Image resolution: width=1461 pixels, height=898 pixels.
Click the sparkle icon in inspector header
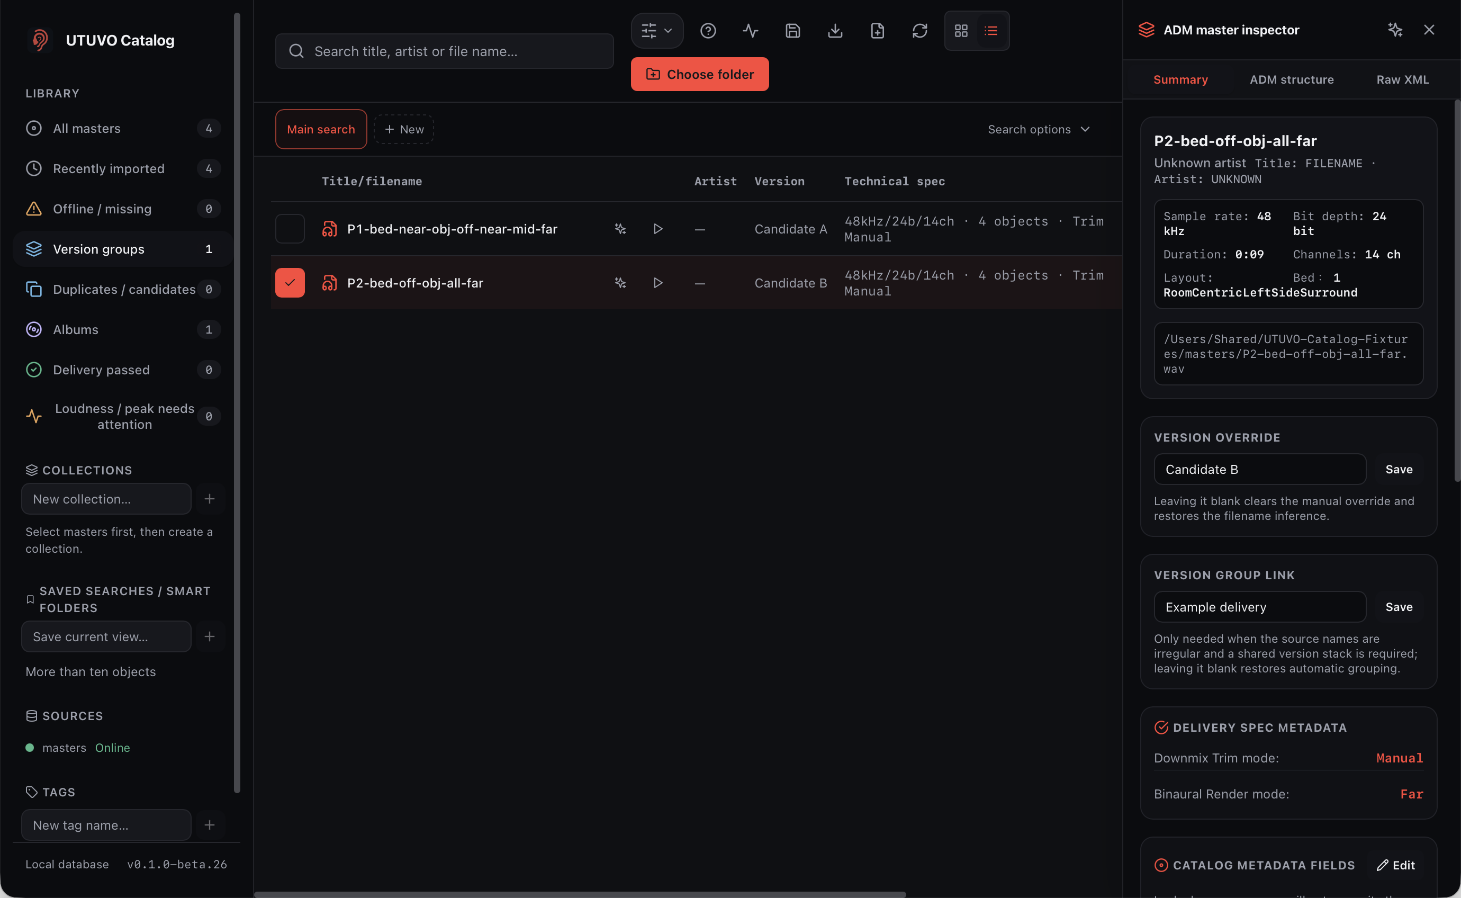(1394, 30)
